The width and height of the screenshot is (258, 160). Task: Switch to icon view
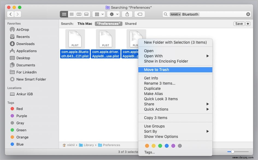click(x=64, y=14)
